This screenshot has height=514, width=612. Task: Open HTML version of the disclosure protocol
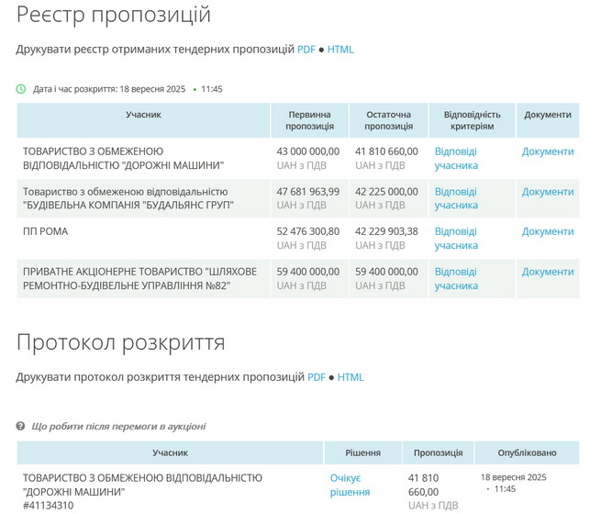coord(351,377)
